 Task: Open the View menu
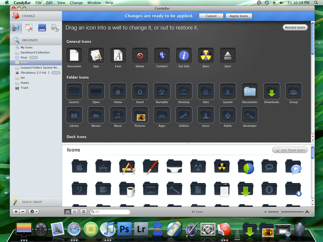coord(61,3)
